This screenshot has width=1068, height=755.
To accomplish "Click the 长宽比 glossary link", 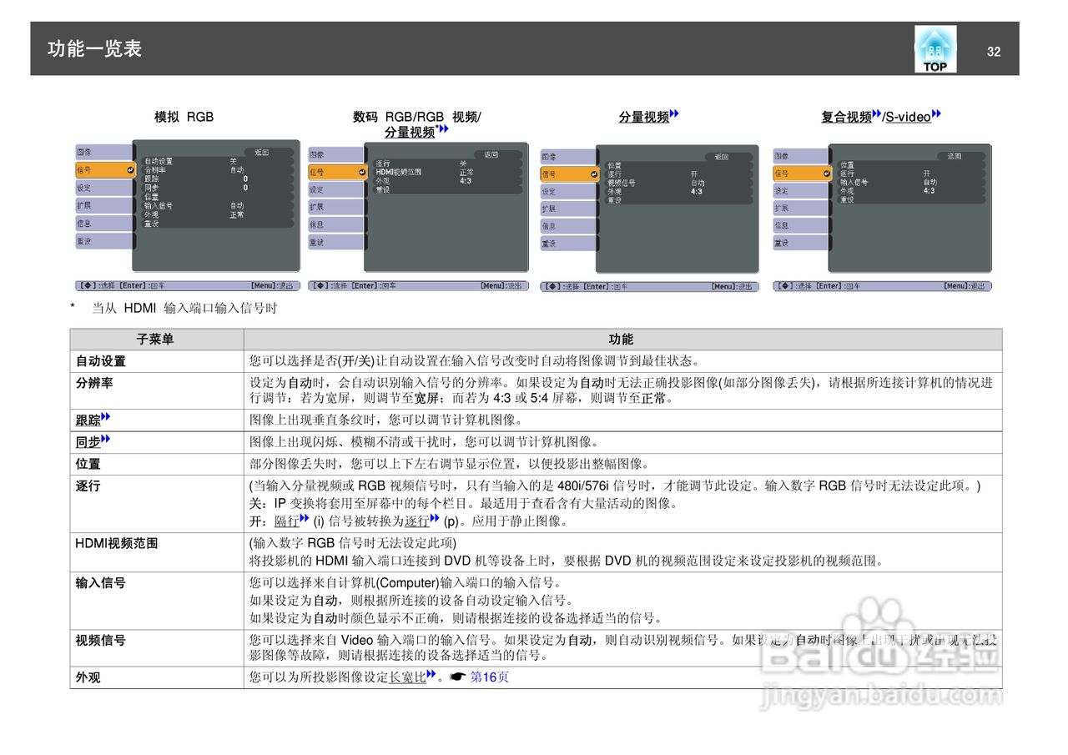I will [x=408, y=677].
